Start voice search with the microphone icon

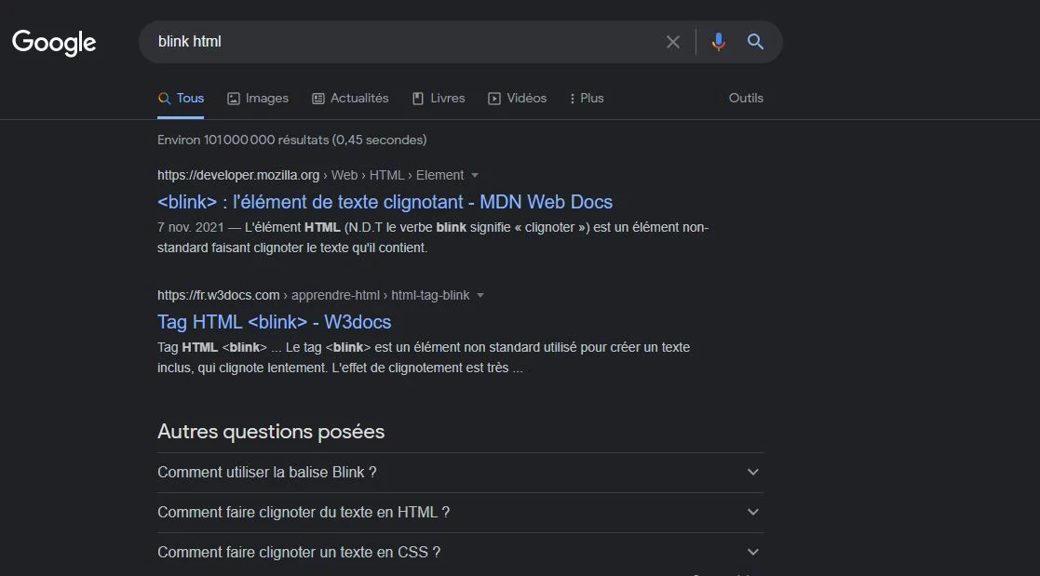718,42
